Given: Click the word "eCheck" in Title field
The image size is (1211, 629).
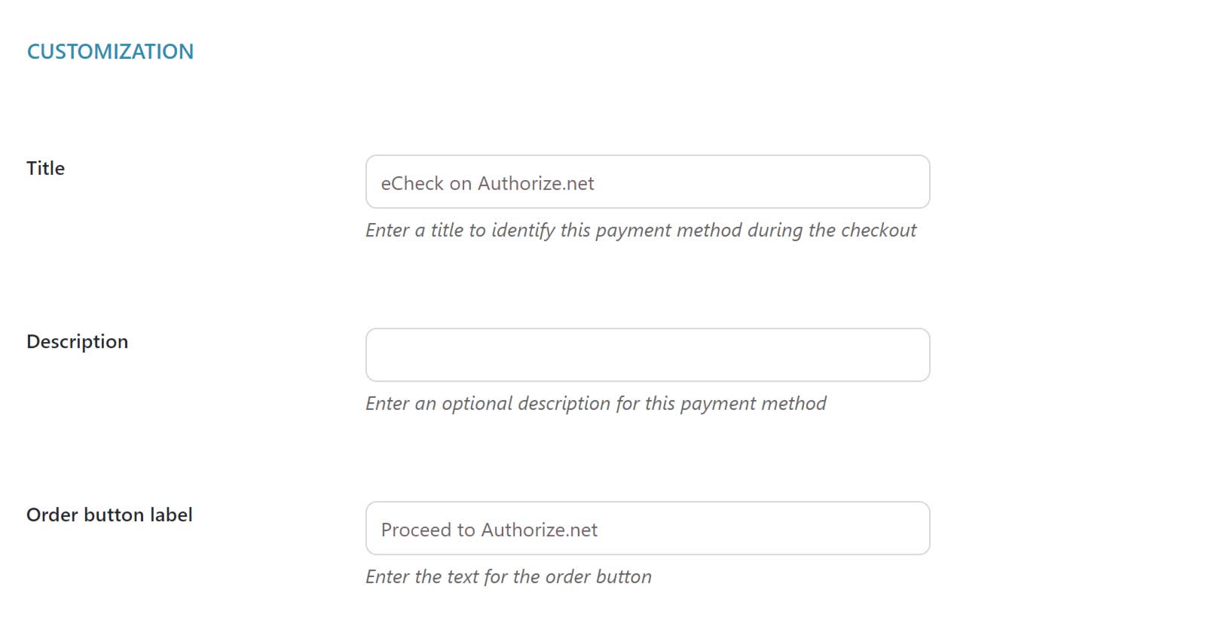Looking at the screenshot, I should coord(411,183).
